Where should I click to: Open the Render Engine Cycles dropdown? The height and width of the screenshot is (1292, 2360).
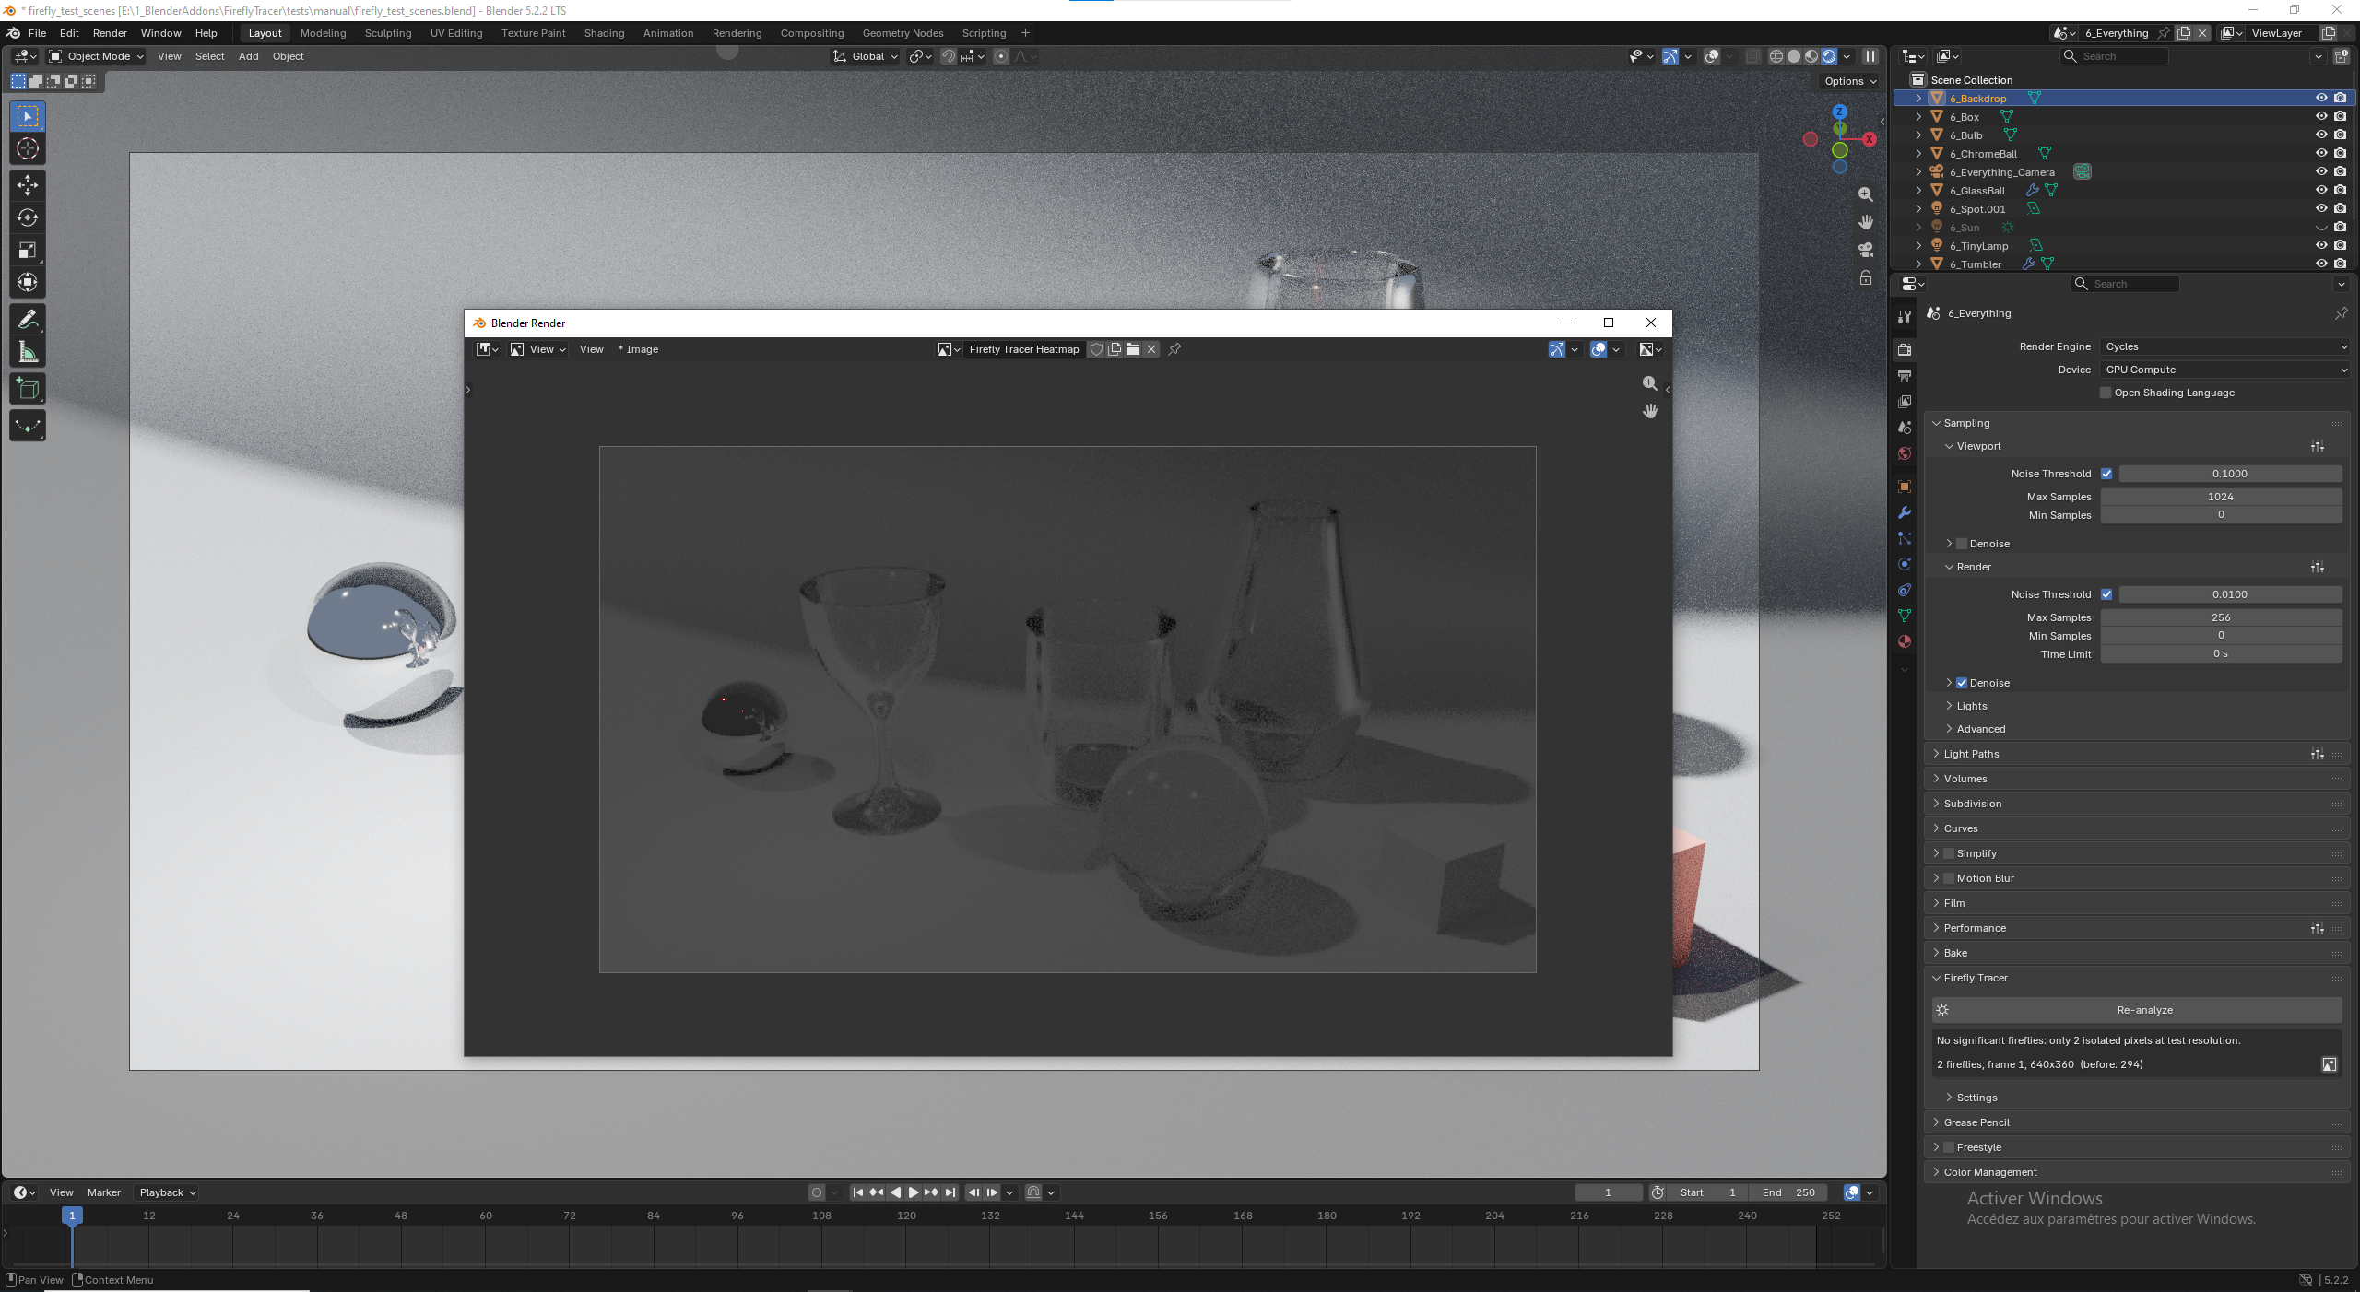pyautogui.click(x=2225, y=346)
